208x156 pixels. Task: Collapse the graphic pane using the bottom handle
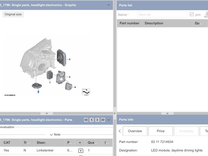(x=47, y=113)
